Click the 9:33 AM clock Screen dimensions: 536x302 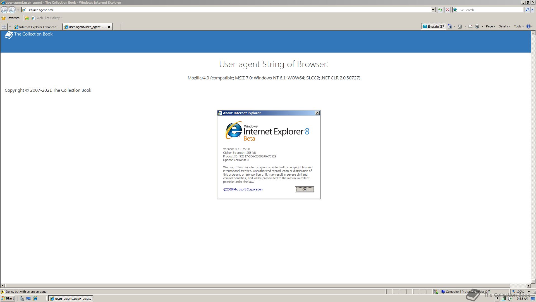(522, 299)
